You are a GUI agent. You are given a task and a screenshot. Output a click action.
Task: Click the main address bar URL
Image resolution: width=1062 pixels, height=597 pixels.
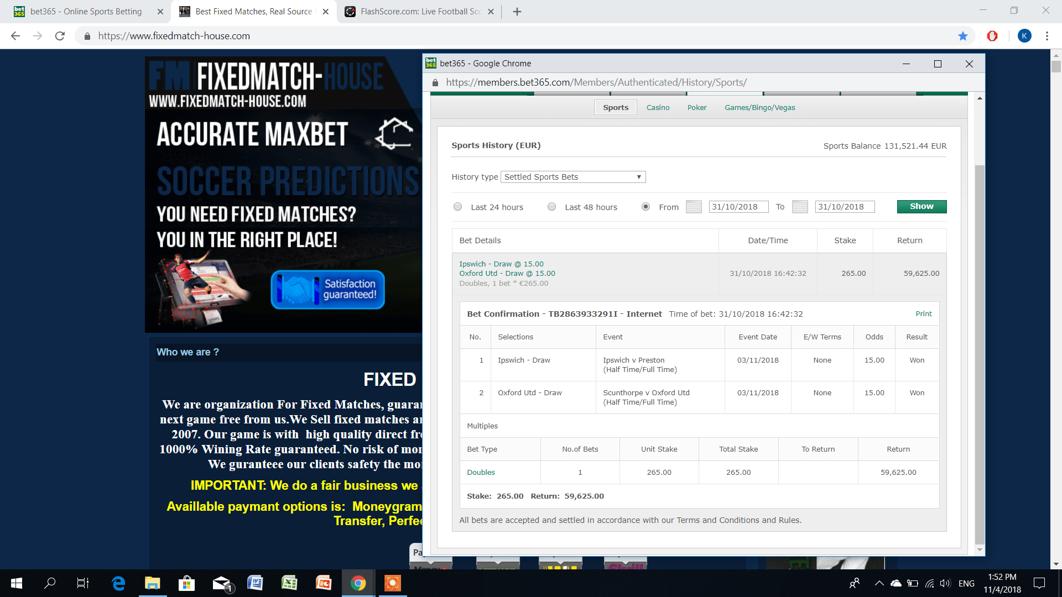pos(174,36)
